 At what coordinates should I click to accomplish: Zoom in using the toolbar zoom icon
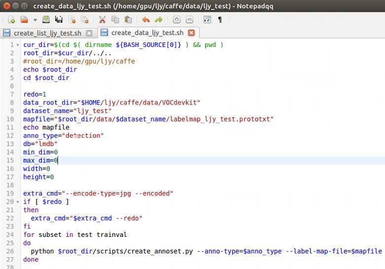(x=176, y=19)
